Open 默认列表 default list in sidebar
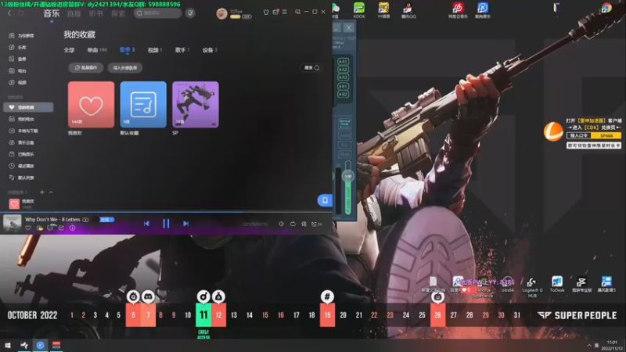The height and width of the screenshot is (352, 626). (22, 178)
